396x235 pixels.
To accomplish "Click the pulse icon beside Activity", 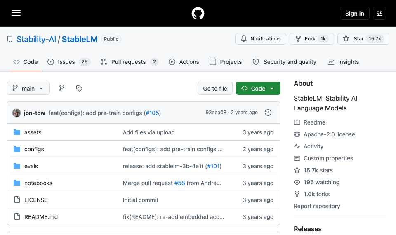I will coord(297,146).
